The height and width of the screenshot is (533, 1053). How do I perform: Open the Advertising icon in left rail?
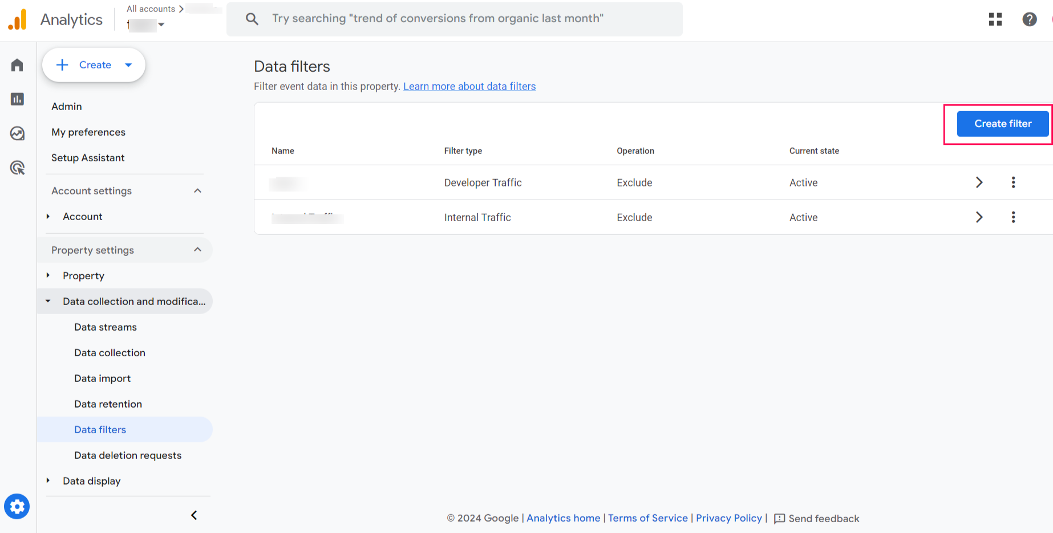click(x=17, y=168)
